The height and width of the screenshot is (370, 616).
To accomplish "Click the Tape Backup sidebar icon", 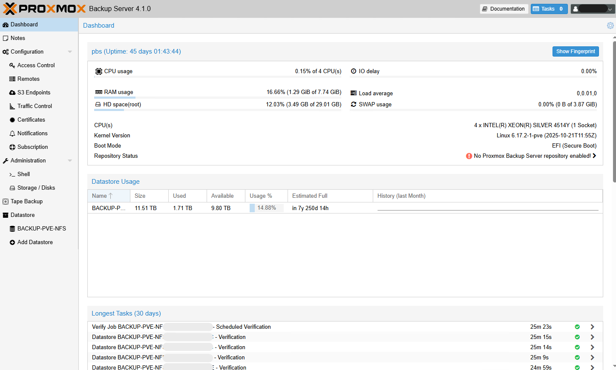I will point(5,201).
